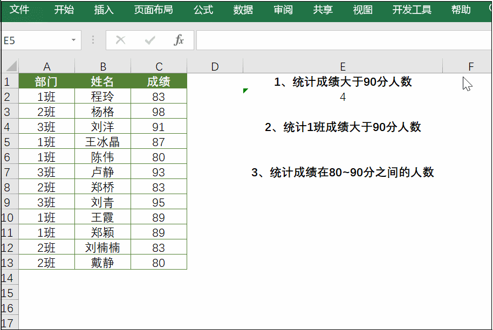Click the confirm checkmark formula icon
The width and height of the screenshot is (493, 330).
click(x=149, y=40)
